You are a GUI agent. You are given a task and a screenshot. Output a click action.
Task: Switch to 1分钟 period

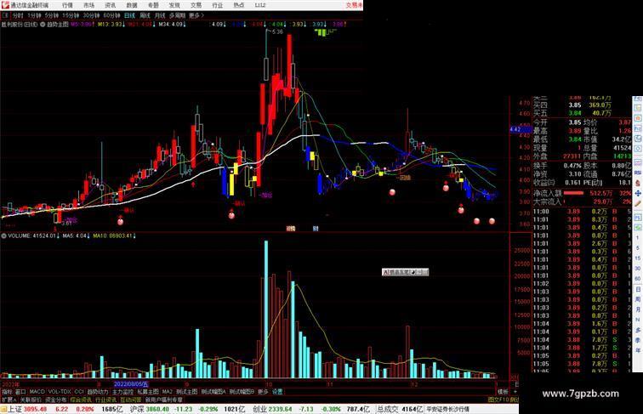point(34,15)
